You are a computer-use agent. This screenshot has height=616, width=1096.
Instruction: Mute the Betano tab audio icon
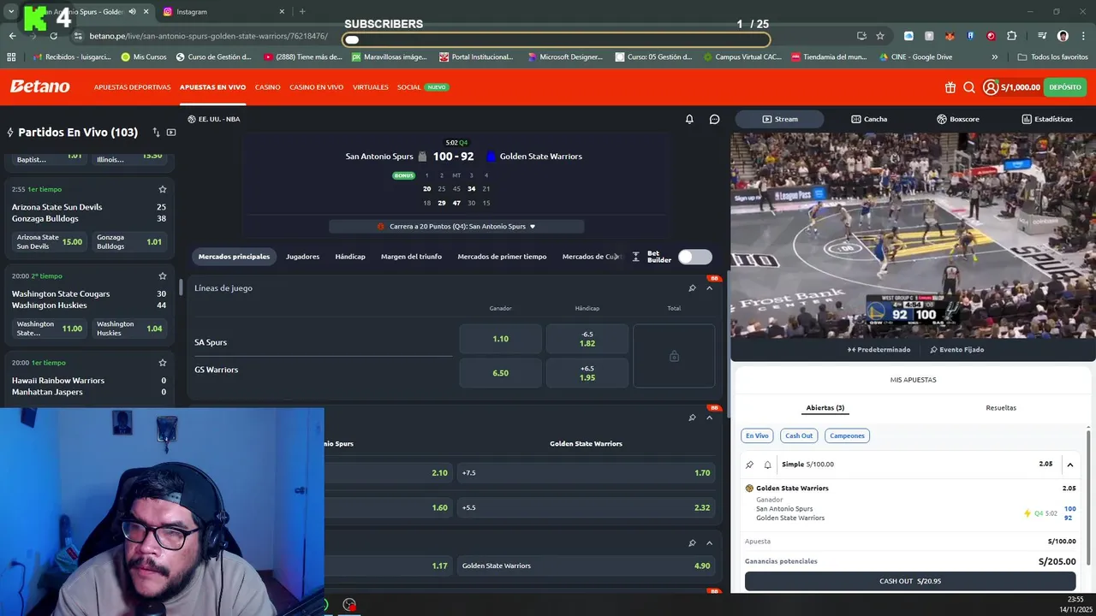point(132,12)
